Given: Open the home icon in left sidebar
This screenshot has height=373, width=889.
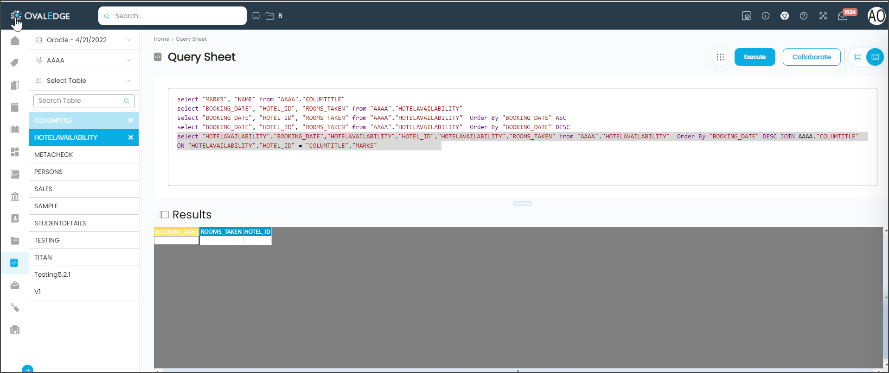Looking at the screenshot, I should pos(15,41).
